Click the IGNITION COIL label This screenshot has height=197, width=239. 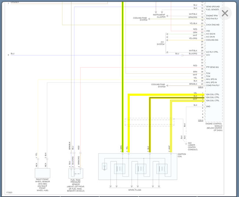point(182,155)
